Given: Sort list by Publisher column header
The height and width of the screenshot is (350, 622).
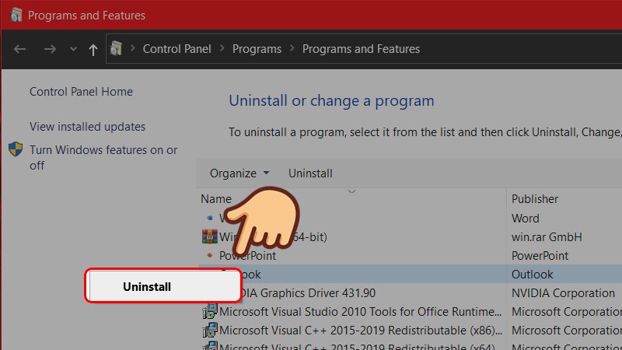Looking at the screenshot, I should coord(535,199).
